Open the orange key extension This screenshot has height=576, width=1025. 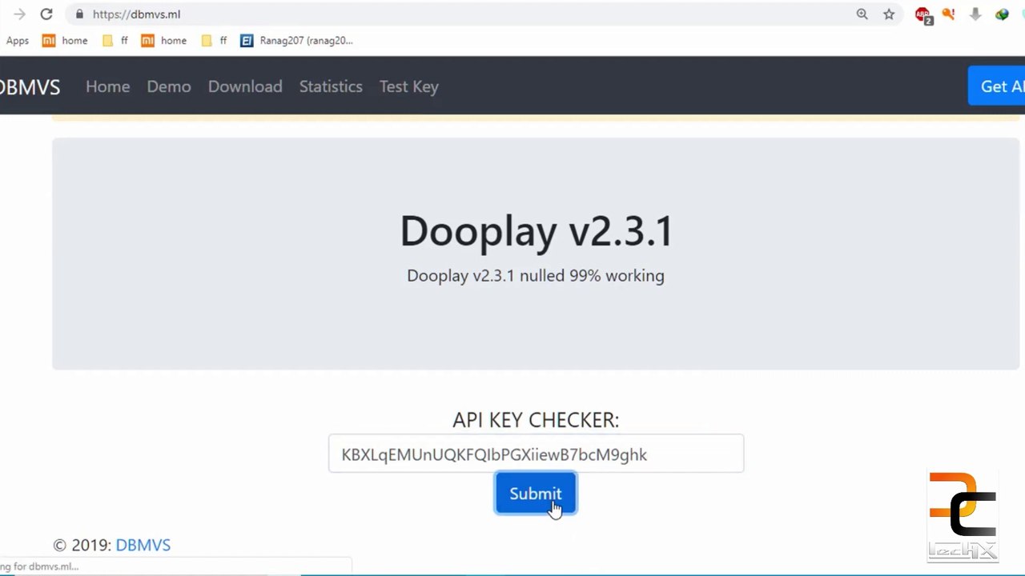click(949, 14)
